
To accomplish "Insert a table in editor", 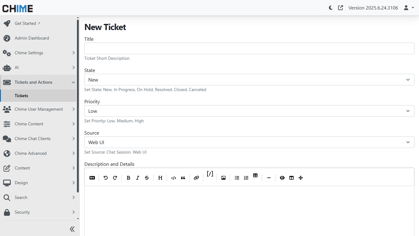I will [255, 176].
